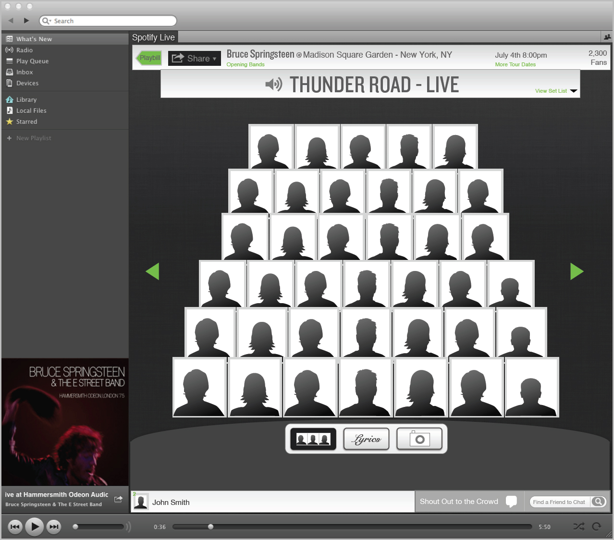Select Starred in the sidebar
The image size is (614, 540).
65,122
